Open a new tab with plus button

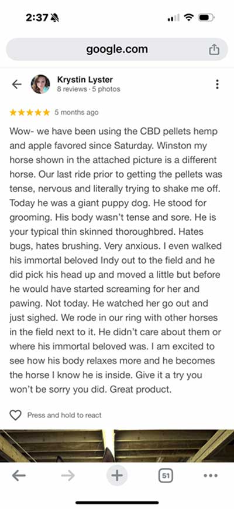click(117, 476)
